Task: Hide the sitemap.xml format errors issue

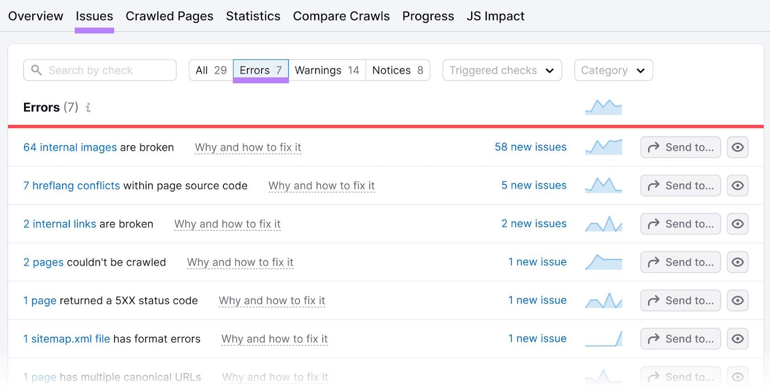Action: pyautogui.click(x=737, y=339)
